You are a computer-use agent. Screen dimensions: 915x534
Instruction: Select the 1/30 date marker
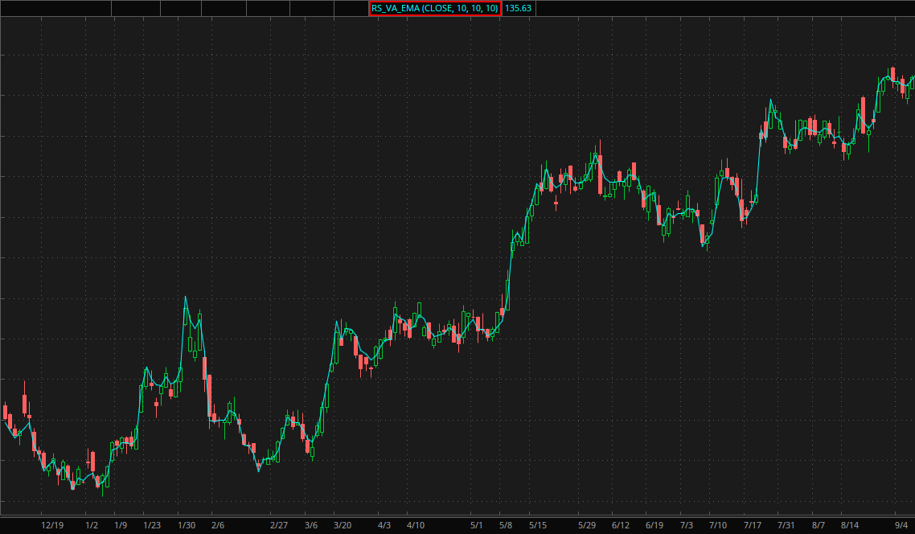tap(187, 525)
